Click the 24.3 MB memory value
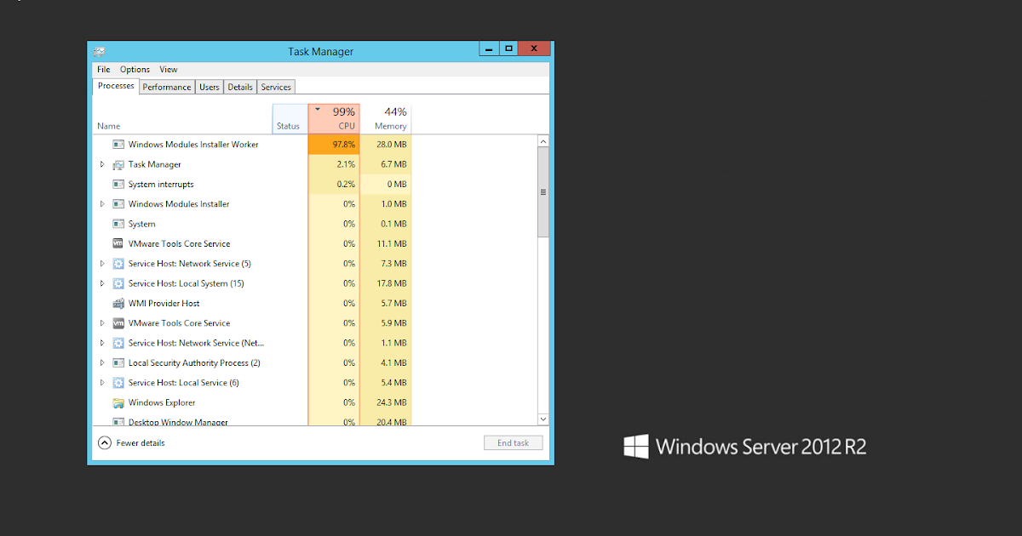Screen dimensions: 1022x536 [x=392, y=402]
